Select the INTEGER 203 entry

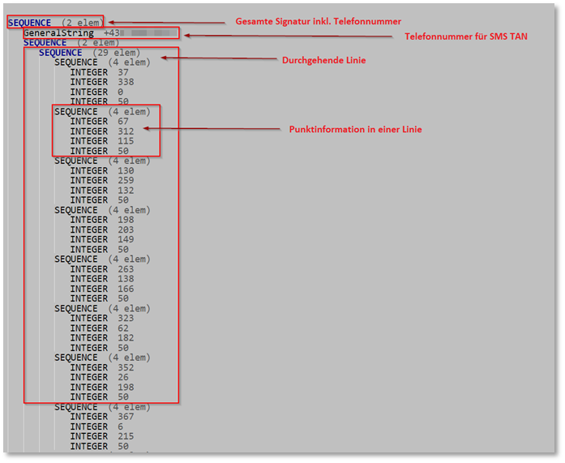pyautogui.click(x=101, y=229)
